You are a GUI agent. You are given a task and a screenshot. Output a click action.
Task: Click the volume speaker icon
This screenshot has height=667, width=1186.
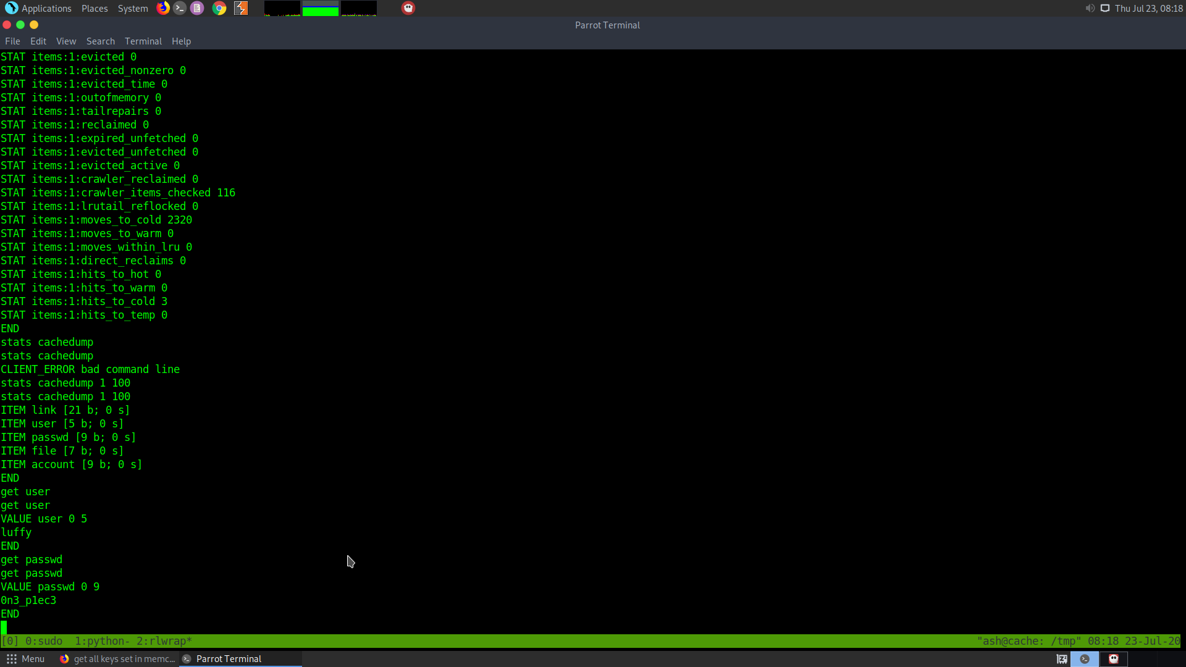coord(1090,8)
